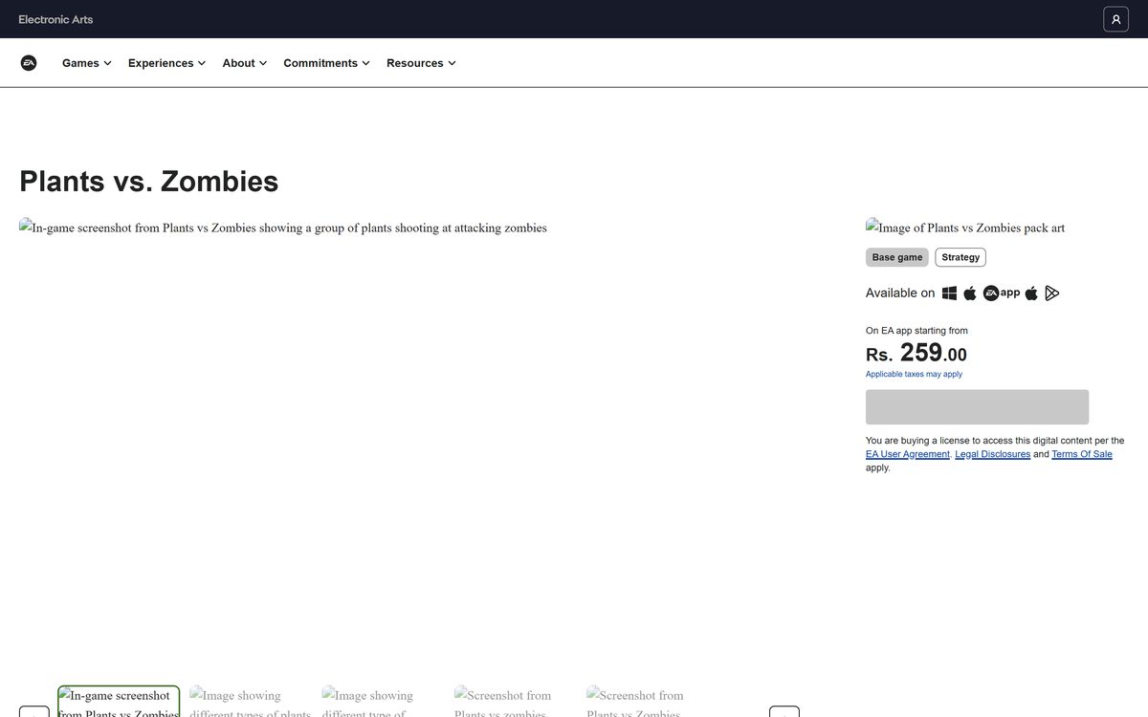Click the Apple icon beside the Google Play icon

pyautogui.click(x=1031, y=293)
